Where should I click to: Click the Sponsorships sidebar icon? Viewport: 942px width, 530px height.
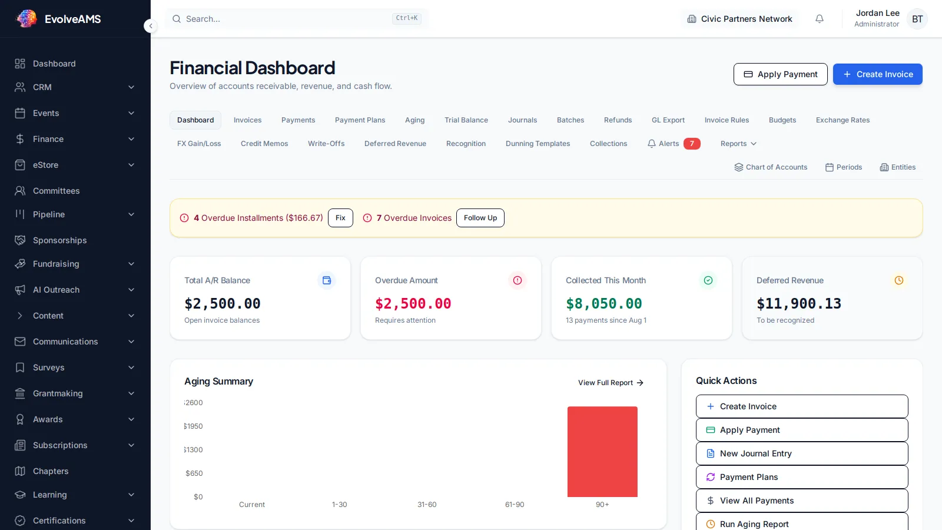tap(20, 240)
